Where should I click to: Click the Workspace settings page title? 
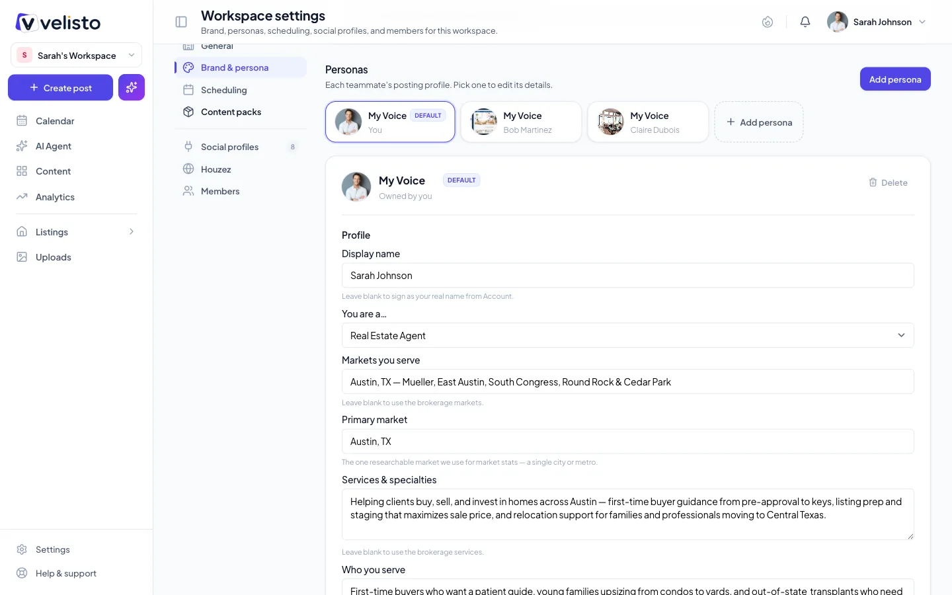coord(263,15)
